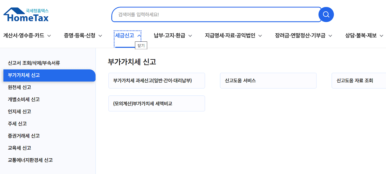Expand chevron next to 장려금·연말정산·기부금

(x=330, y=36)
